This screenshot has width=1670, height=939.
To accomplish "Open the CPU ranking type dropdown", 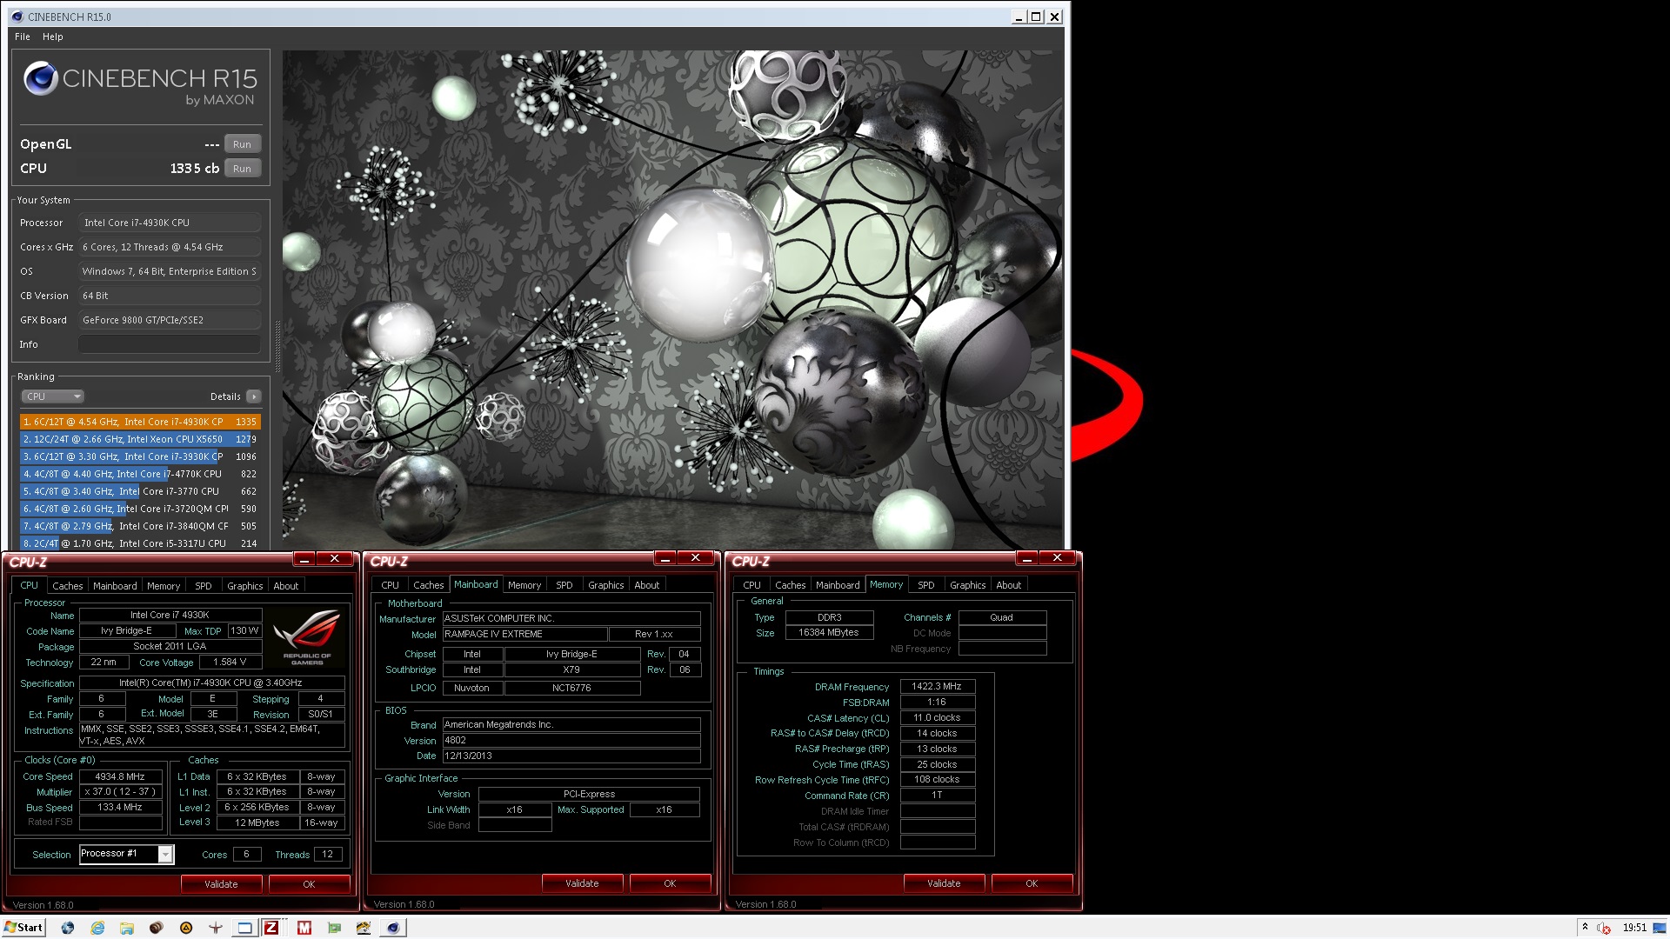I will 52,396.
